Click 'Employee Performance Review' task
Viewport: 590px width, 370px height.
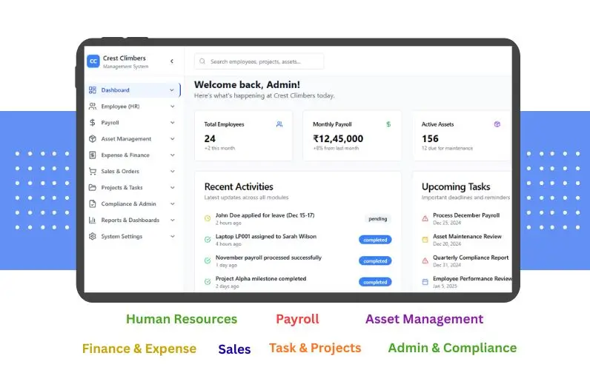472,278
